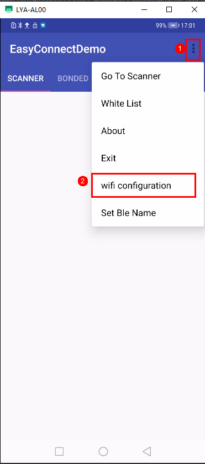Screen dimensions: 205x464
Task: Switch to the SCANNER tab
Action: pyautogui.click(x=25, y=78)
